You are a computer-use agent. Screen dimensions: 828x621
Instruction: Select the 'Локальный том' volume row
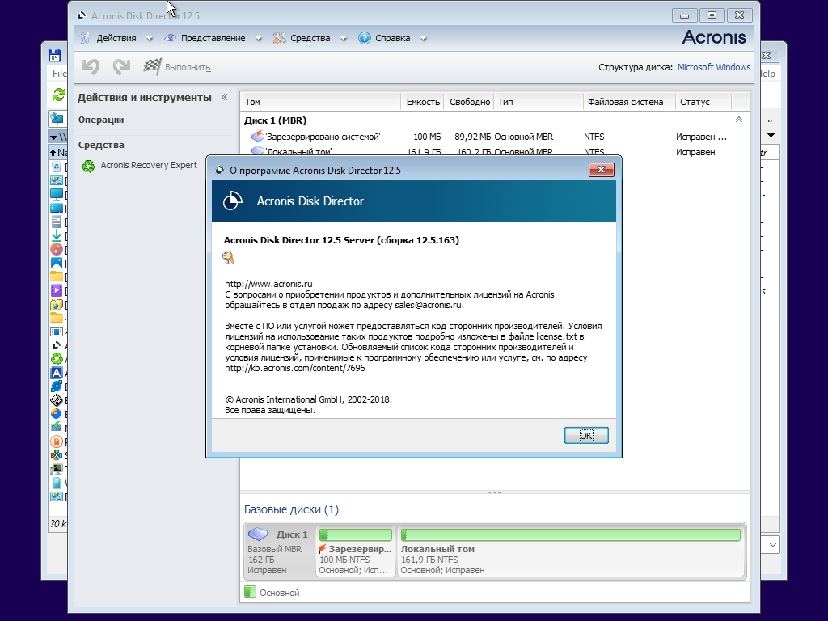click(x=494, y=151)
